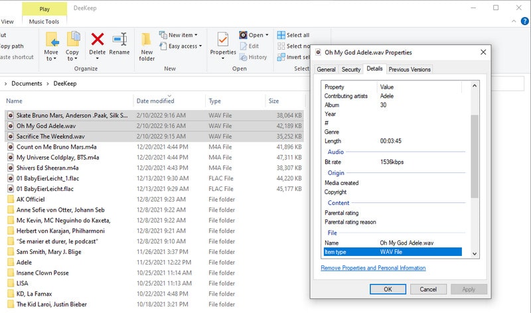This screenshot has height=313, width=531.
Task: Click the Adele folder icon
Action: [11, 262]
